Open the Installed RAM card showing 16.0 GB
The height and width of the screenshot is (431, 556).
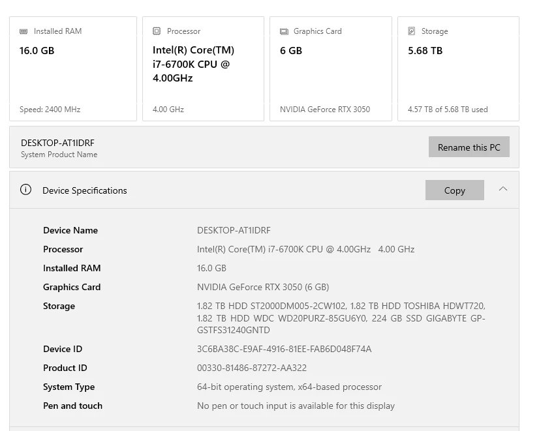(x=73, y=68)
